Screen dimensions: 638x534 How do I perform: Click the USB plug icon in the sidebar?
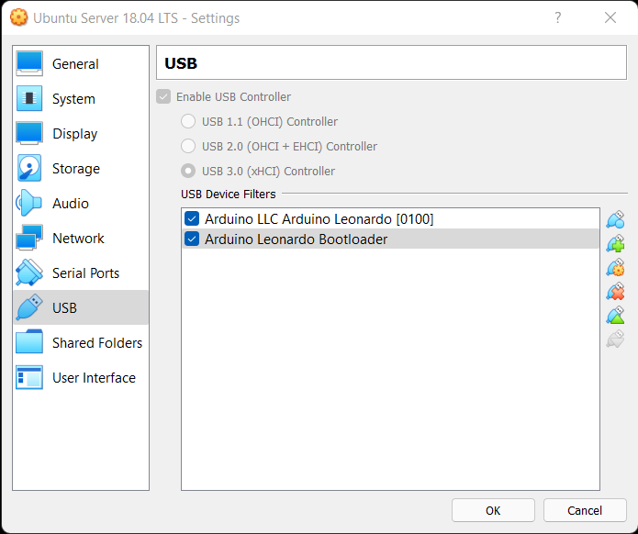click(29, 307)
